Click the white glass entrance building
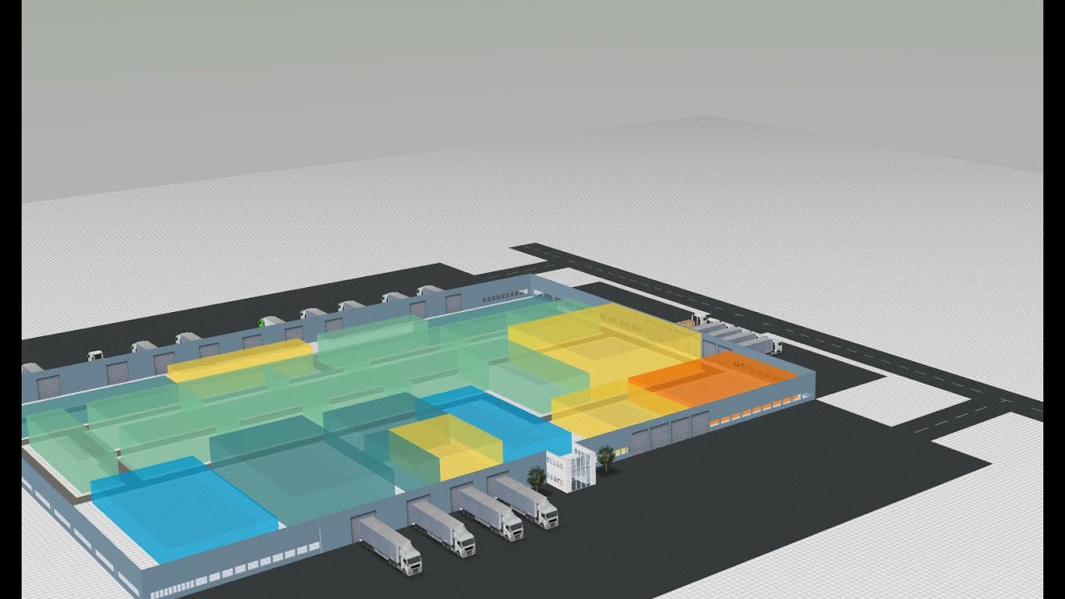The height and width of the screenshot is (599, 1065). coord(571,468)
